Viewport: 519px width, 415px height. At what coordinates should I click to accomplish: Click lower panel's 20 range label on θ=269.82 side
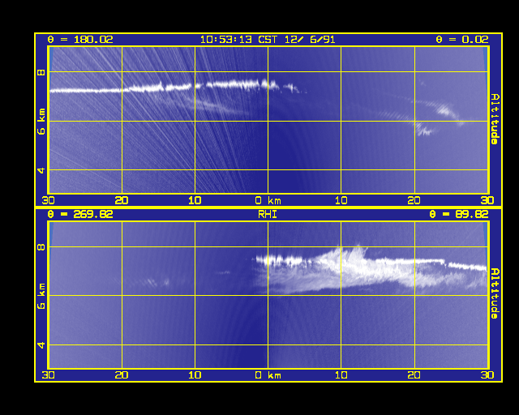122,375
